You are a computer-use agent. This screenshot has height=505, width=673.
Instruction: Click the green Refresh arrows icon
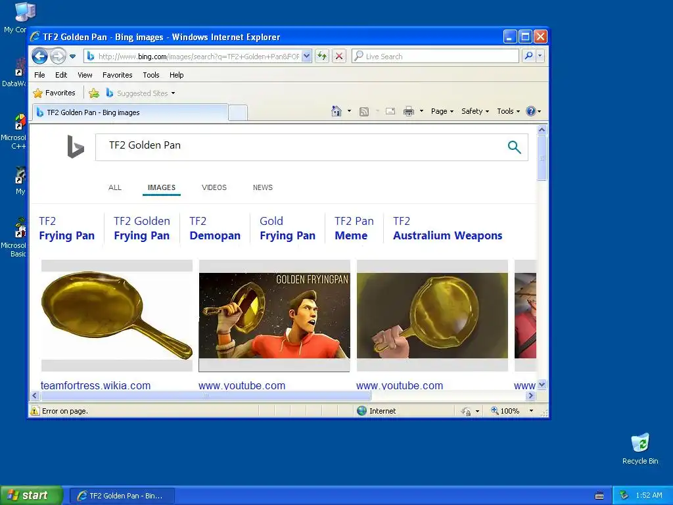click(x=322, y=57)
